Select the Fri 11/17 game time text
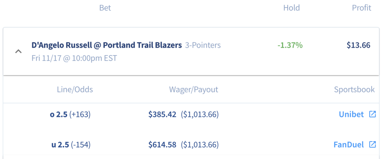The width and height of the screenshot is (382, 159). 74,58
